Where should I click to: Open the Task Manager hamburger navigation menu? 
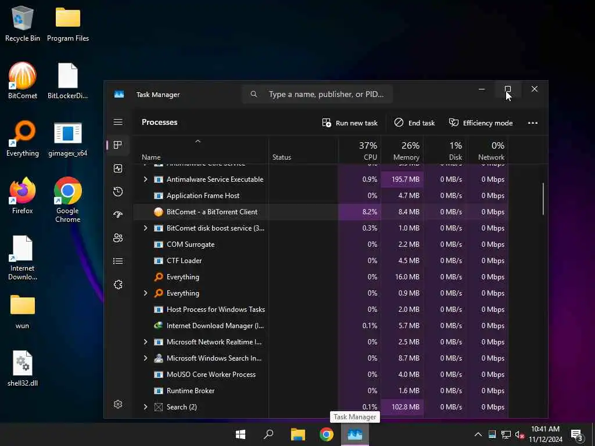point(118,122)
